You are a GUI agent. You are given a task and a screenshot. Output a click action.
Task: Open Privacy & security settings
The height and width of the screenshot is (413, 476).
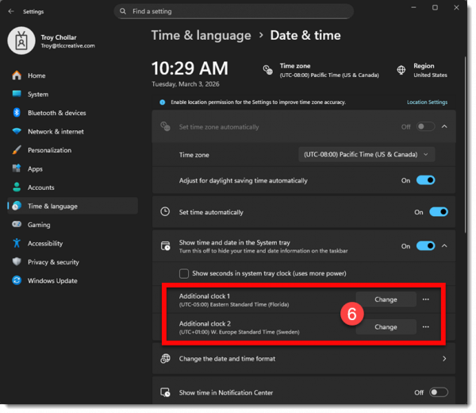[53, 262]
